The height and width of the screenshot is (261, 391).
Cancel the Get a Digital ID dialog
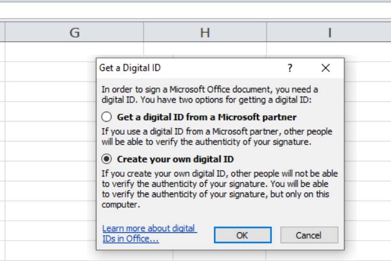tap(309, 235)
